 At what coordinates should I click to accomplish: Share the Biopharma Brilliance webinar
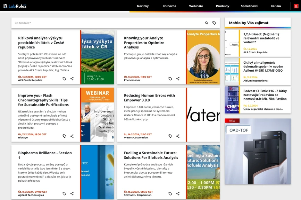[72, 193]
